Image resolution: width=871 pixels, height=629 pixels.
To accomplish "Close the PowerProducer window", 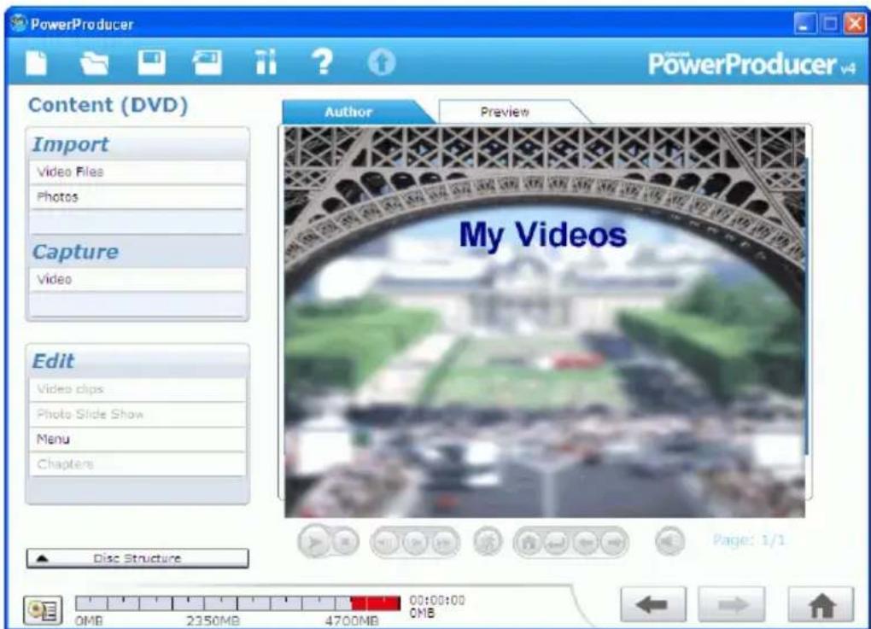I will [854, 24].
